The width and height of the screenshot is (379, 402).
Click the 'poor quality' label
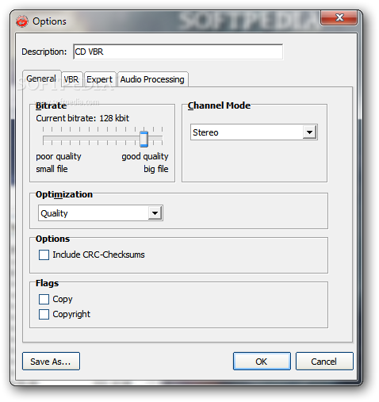click(59, 156)
